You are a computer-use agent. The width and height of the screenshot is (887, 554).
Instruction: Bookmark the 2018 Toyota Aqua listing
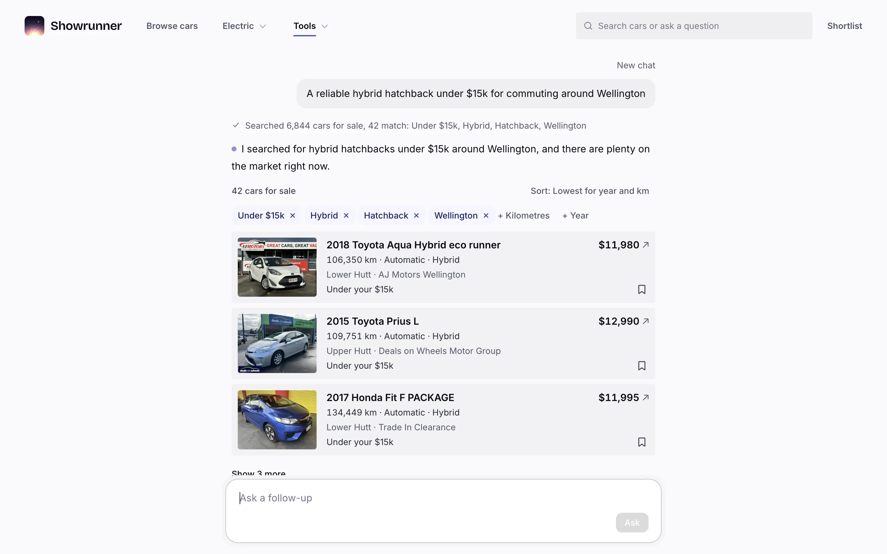(x=642, y=289)
